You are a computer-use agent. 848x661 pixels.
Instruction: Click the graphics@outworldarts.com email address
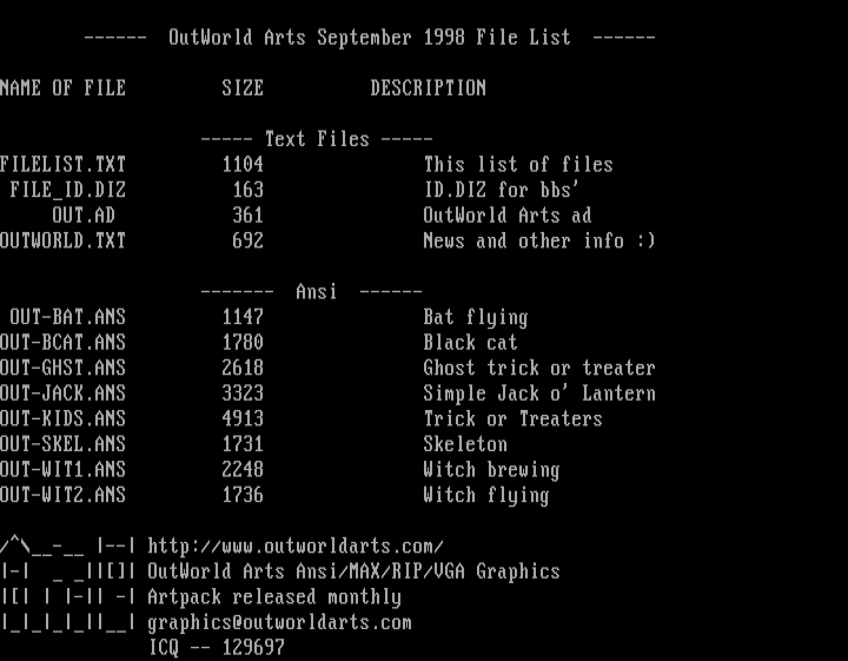(279, 623)
